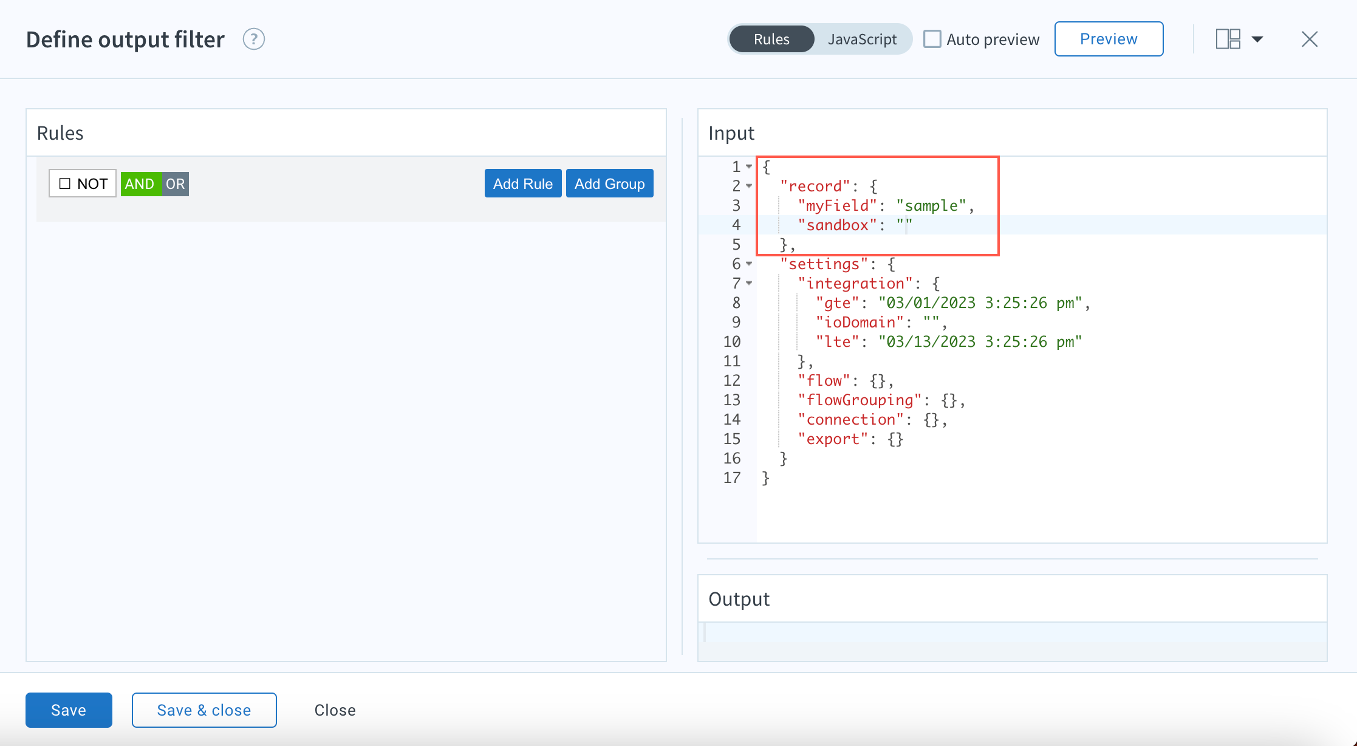The height and width of the screenshot is (746, 1357).
Task: Click into the Output editor area
Action: (x=1012, y=642)
